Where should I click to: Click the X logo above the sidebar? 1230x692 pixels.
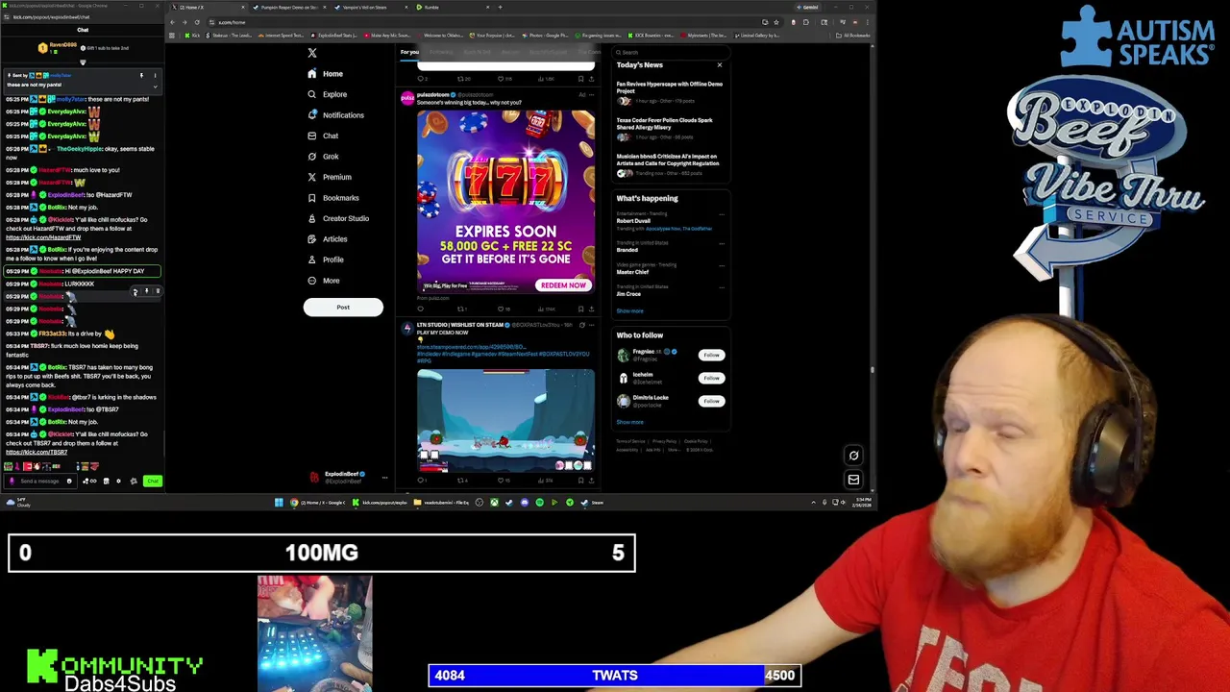(x=311, y=53)
